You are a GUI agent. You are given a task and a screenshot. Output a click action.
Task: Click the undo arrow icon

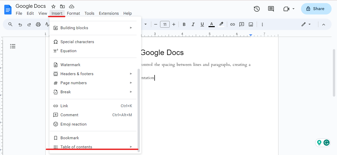(20, 25)
